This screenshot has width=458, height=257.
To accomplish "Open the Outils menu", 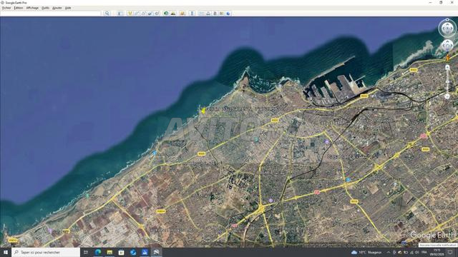I will 45,8.
